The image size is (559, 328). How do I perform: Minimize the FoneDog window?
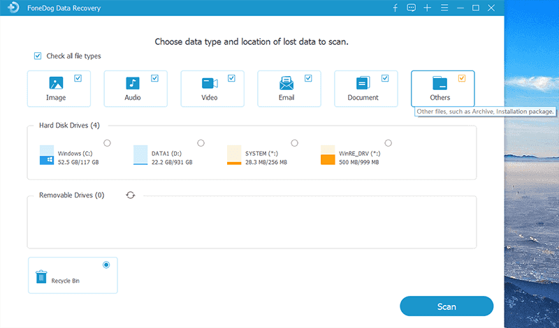click(460, 8)
